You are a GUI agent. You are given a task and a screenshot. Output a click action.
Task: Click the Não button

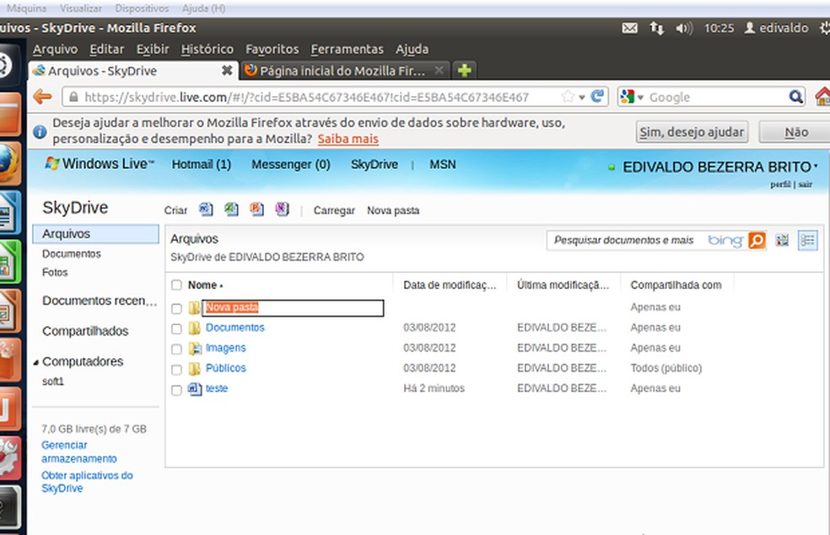pyautogui.click(x=795, y=132)
